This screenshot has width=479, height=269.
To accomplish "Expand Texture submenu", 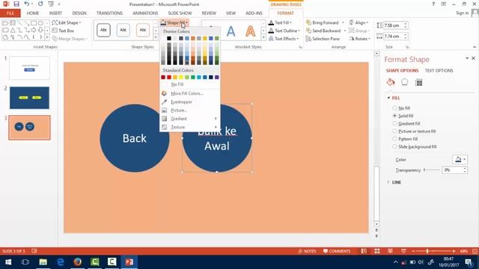I will click(x=190, y=127).
